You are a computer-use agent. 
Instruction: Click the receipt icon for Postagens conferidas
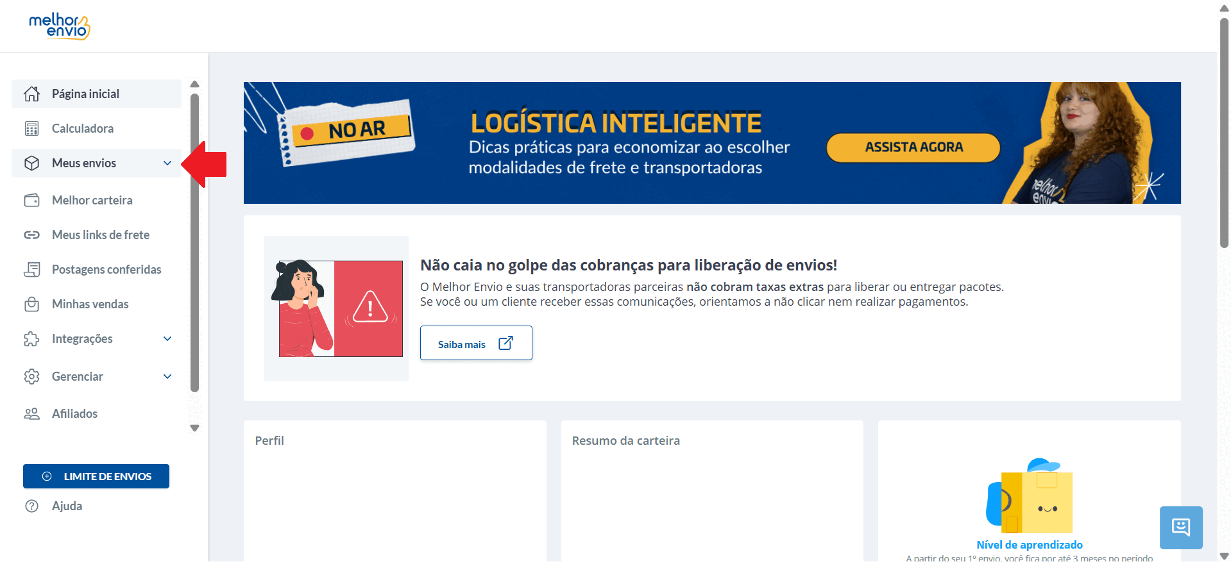tap(31, 269)
